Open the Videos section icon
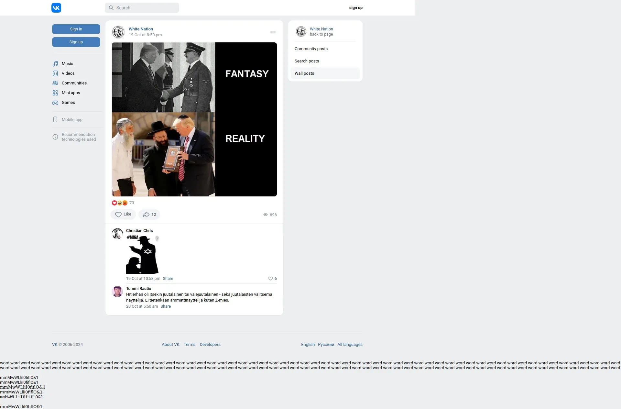 [55, 73]
